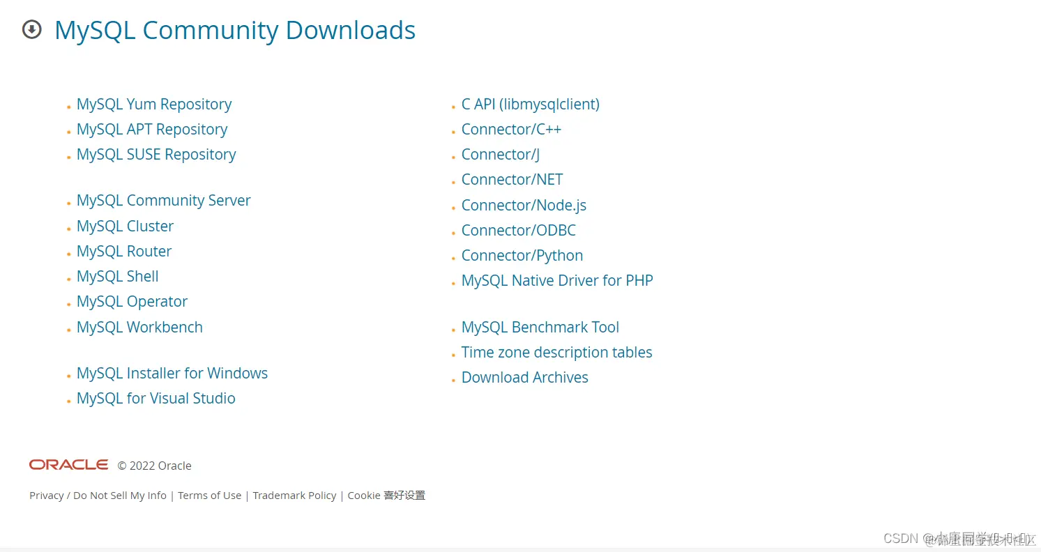Go to MySQL Workbench downloads
Viewport: 1041px width, 552px height.
click(x=140, y=327)
